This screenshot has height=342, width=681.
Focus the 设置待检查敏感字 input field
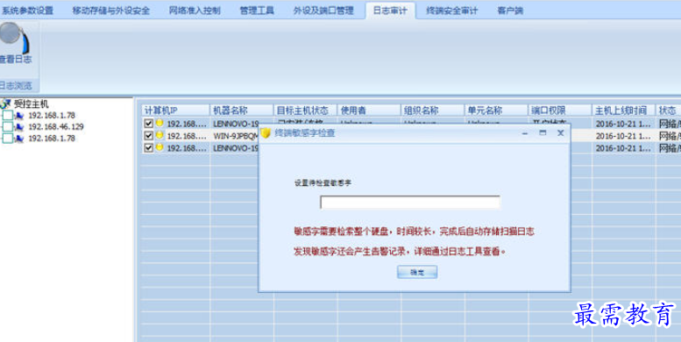coord(410,203)
